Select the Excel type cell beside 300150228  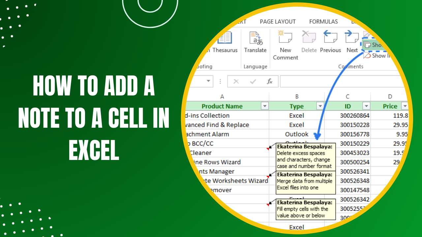point(297,125)
